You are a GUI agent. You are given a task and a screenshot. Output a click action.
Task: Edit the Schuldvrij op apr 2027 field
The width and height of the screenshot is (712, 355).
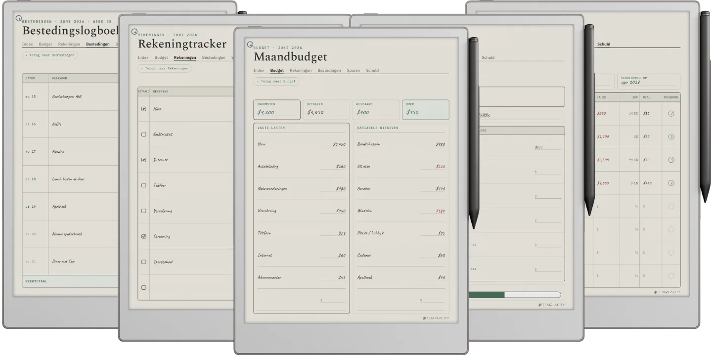[649, 81]
